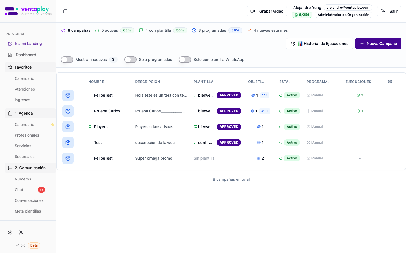Click the Ir a mi Landing link
406x253 pixels.
coord(28,44)
